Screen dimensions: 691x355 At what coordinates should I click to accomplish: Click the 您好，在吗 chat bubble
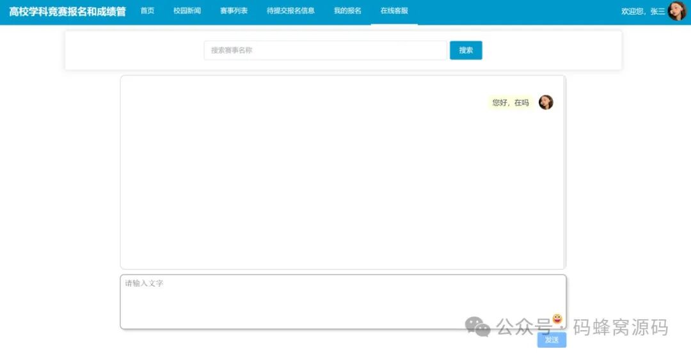[x=511, y=102]
